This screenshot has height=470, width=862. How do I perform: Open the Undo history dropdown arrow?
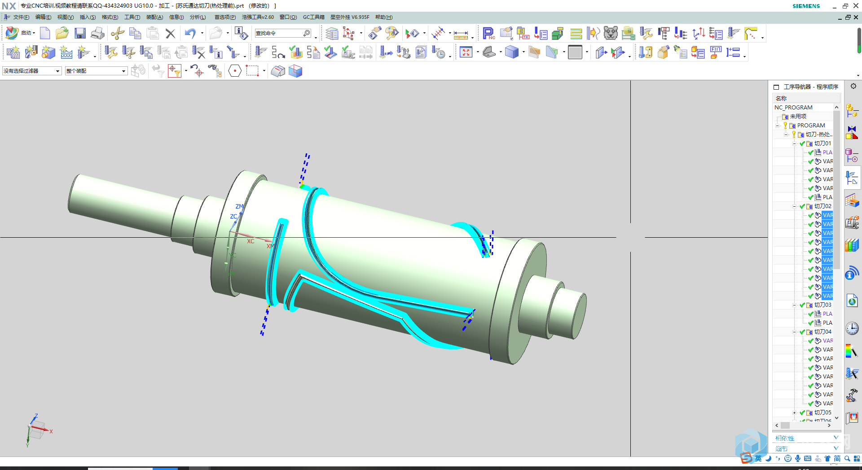pos(202,33)
